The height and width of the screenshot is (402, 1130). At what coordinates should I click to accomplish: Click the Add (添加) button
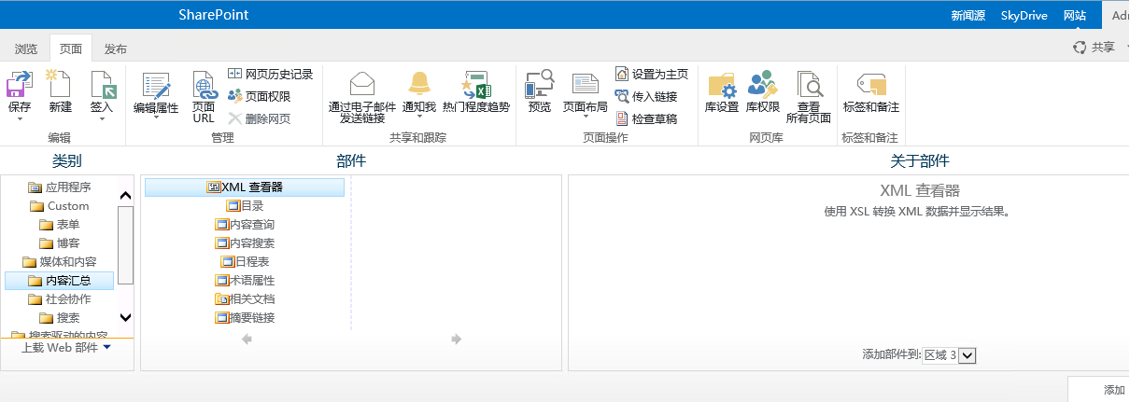pos(1114,390)
